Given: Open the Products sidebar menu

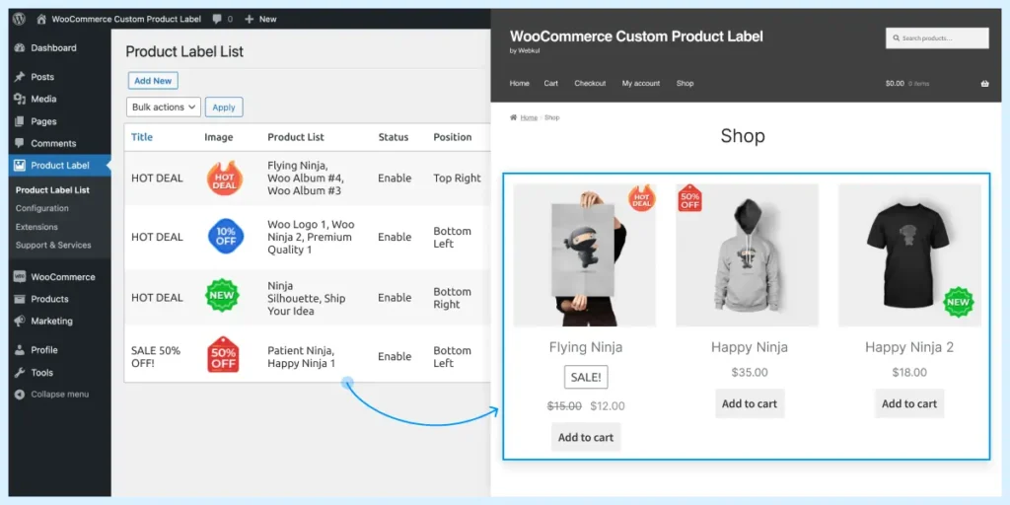Looking at the screenshot, I should click(x=49, y=299).
